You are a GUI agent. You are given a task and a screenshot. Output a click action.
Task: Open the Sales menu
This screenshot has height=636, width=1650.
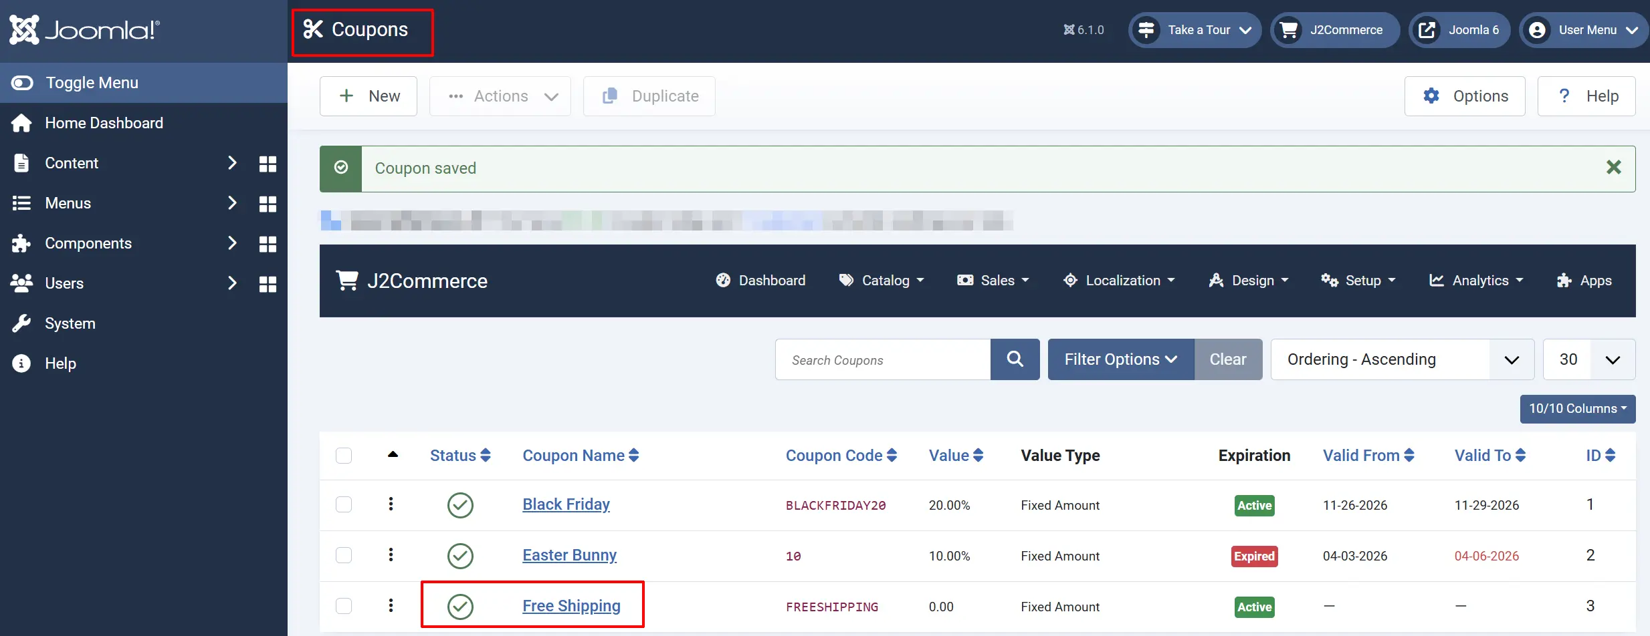tap(993, 281)
